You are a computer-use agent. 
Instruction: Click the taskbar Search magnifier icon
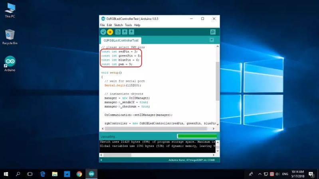coord(18,174)
